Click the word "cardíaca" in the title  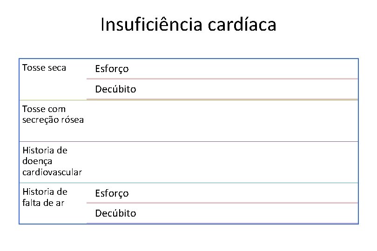point(242,25)
